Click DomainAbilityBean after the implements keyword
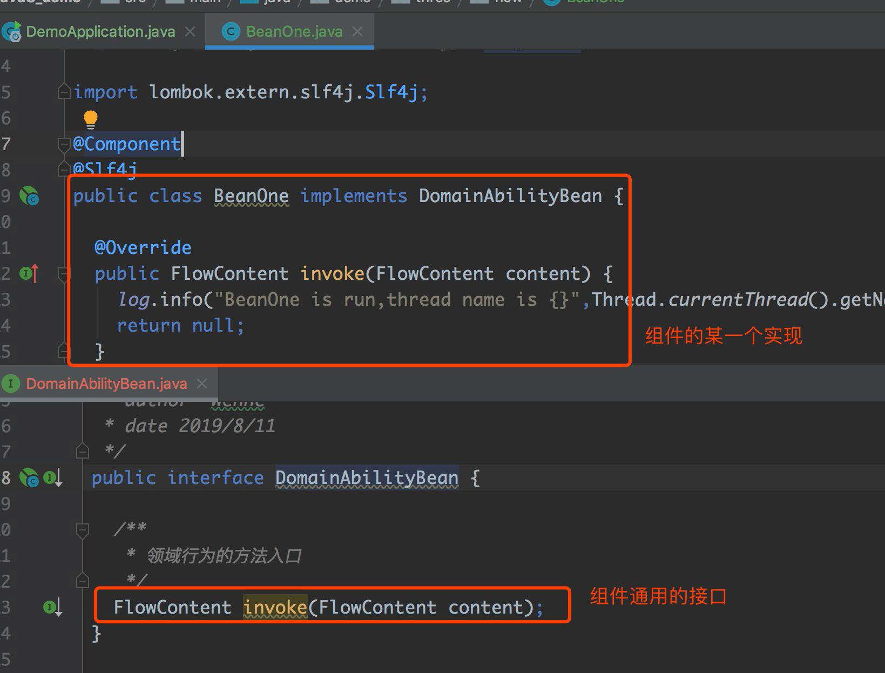The image size is (885, 673). pos(510,196)
